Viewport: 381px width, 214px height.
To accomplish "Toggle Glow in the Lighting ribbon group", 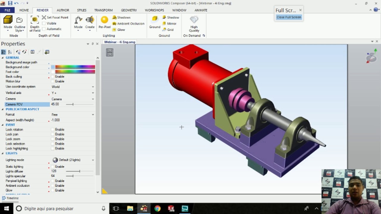I will pos(119,30).
